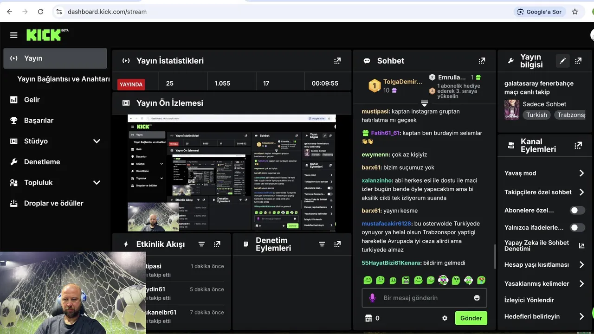The height and width of the screenshot is (334, 594).
Task: Toggle Yalnızca ifadelerle sohbet switch
Action: 577,228
